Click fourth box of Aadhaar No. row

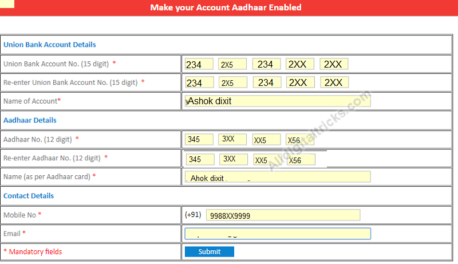[299, 139]
